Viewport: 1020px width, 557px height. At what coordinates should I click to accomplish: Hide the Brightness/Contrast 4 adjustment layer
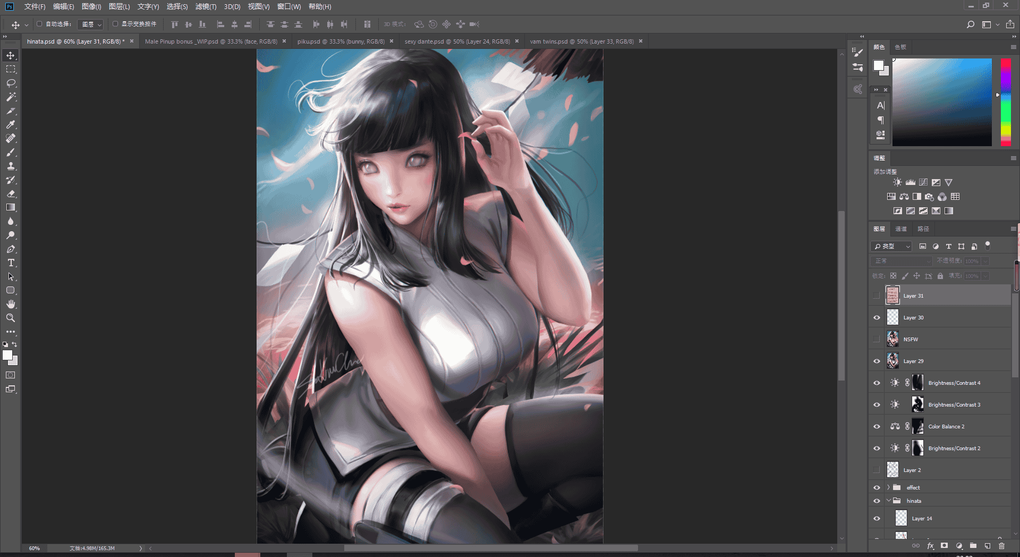(x=877, y=383)
